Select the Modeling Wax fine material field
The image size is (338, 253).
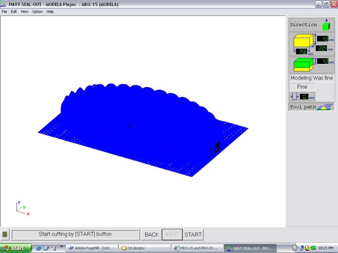tap(312, 78)
